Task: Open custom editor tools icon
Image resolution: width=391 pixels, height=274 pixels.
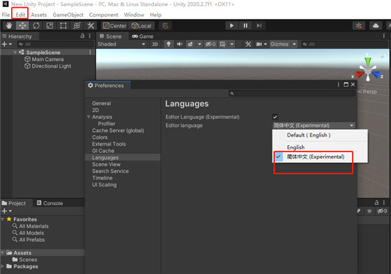Action: pos(91,25)
